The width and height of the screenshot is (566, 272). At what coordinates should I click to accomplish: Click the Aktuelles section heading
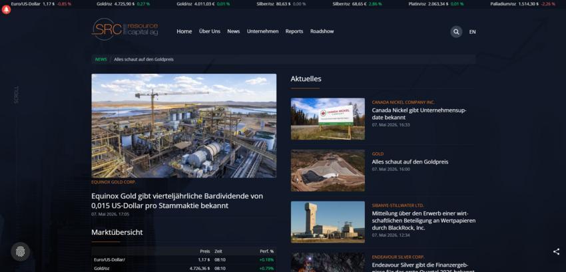tap(306, 78)
